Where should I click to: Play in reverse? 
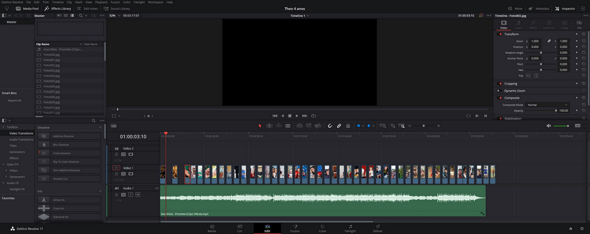(x=282, y=116)
